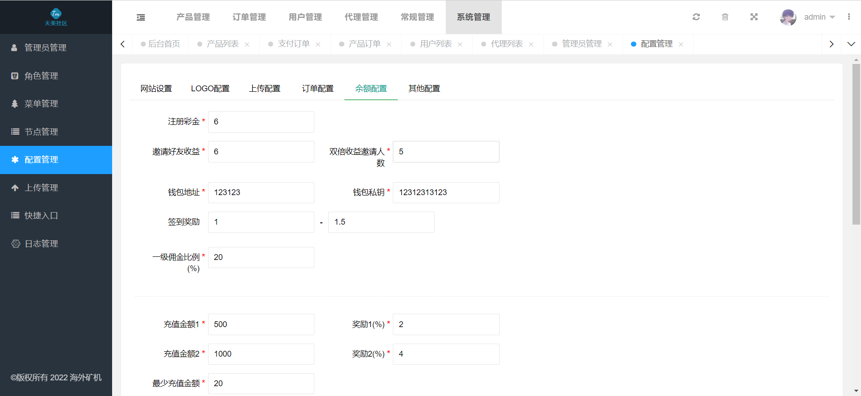This screenshot has height=396, width=861.
Task: Click the vertical page scrollbar
Action: point(856,144)
